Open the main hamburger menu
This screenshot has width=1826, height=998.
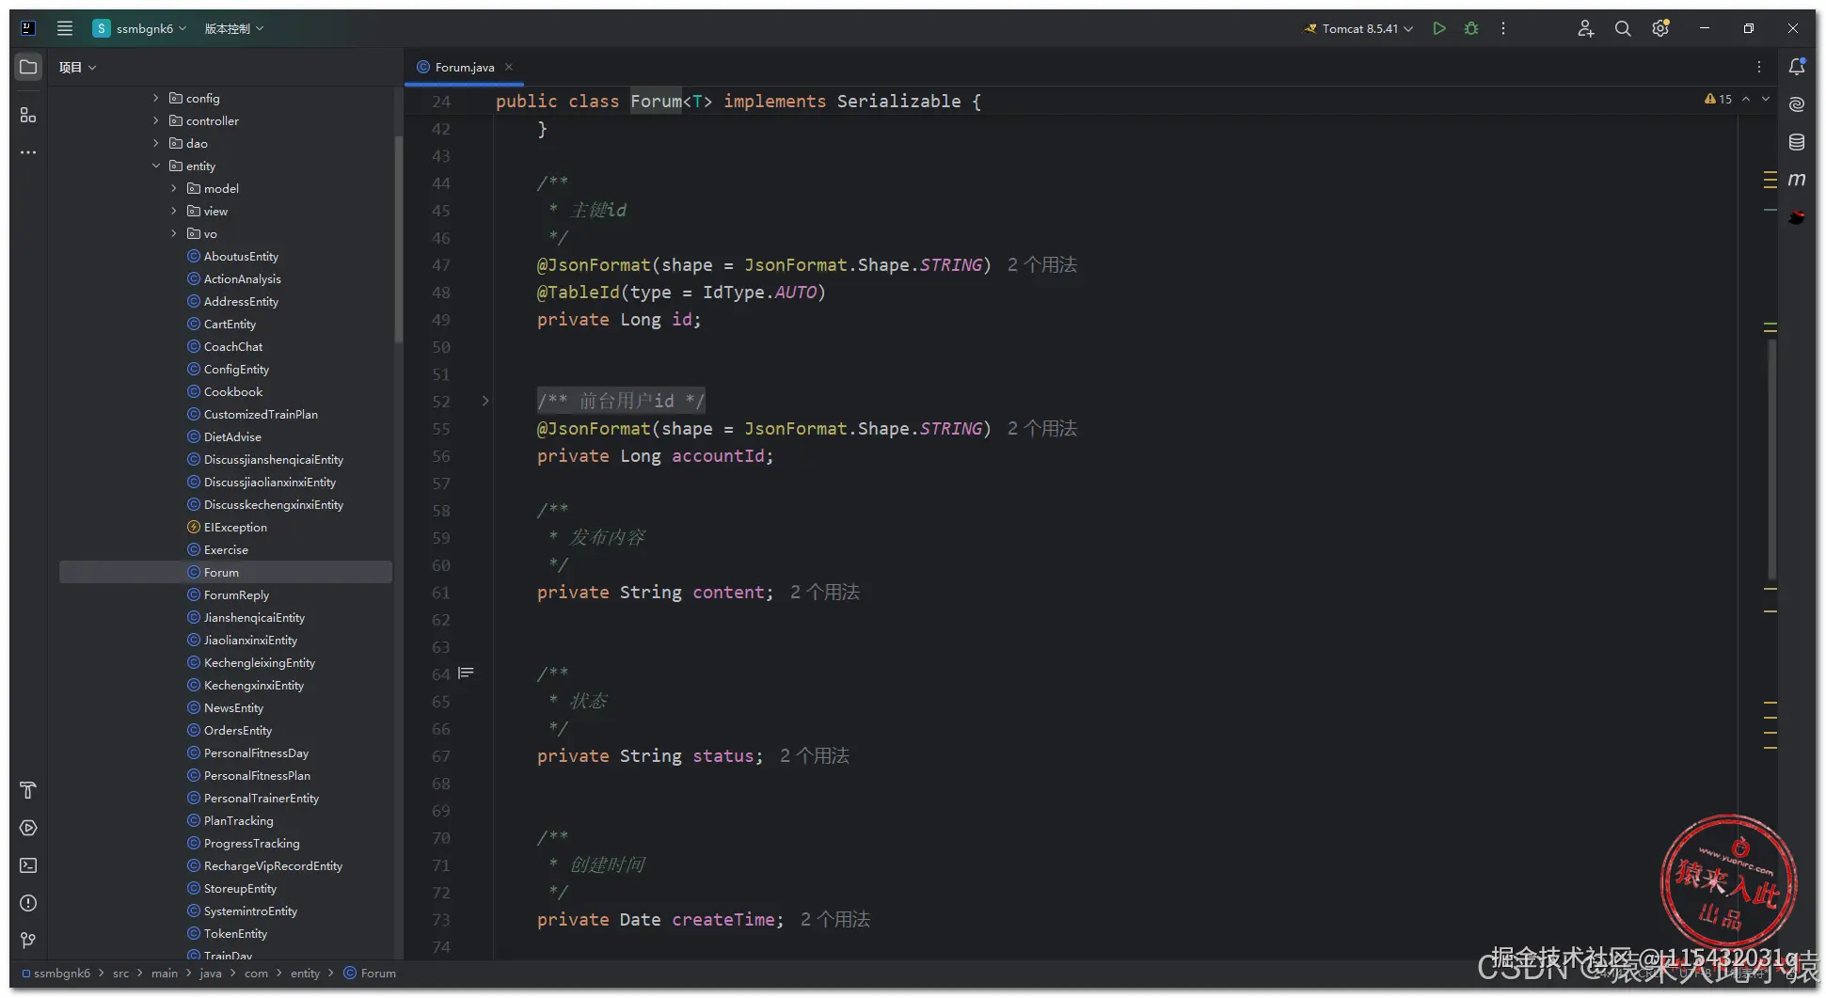(x=64, y=28)
